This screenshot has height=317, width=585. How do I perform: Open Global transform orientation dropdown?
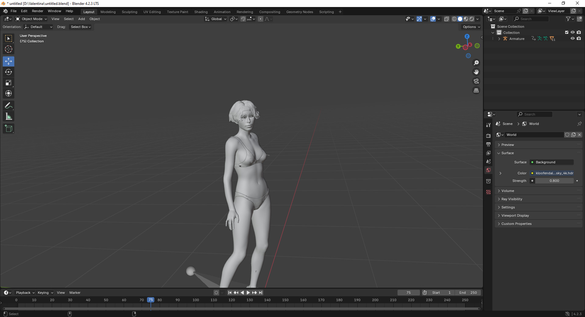click(216, 19)
